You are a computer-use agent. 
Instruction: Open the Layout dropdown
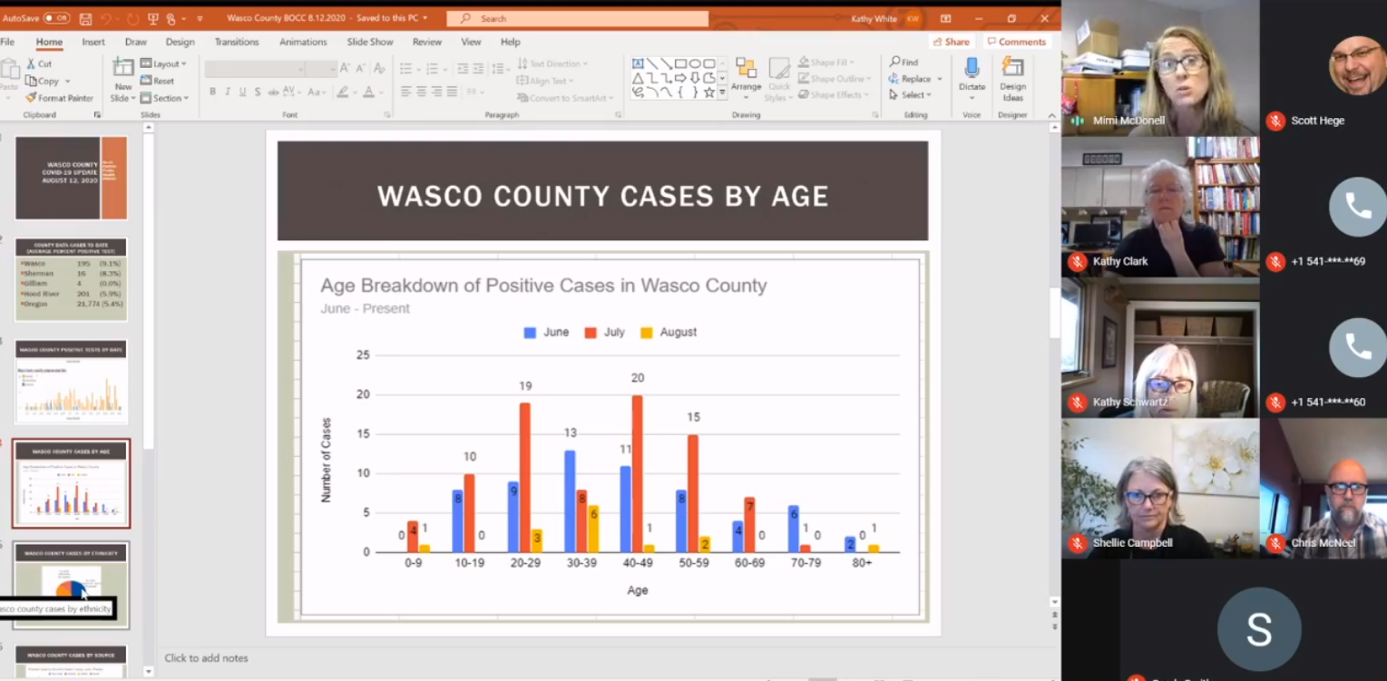167,63
